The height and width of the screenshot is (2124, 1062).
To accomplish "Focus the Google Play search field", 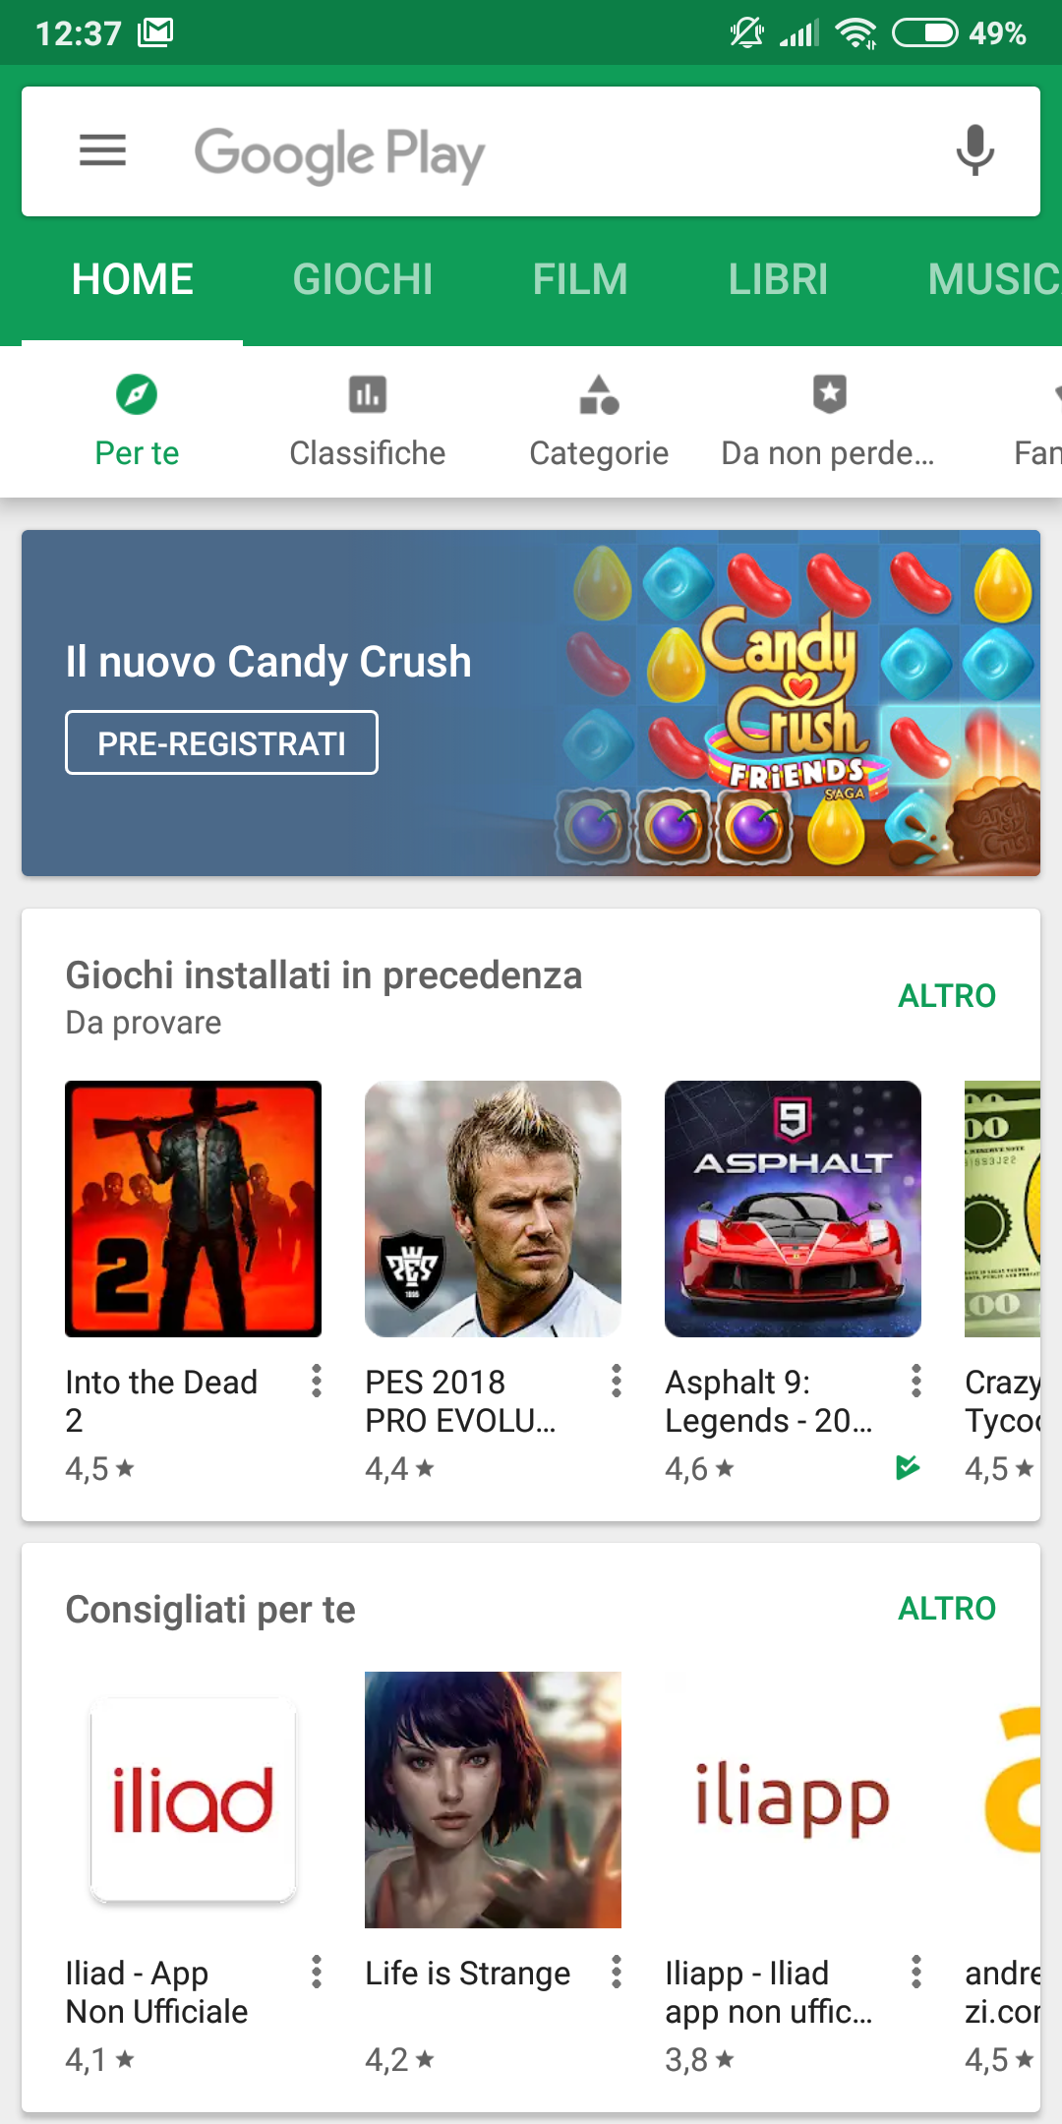I will (x=531, y=151).
